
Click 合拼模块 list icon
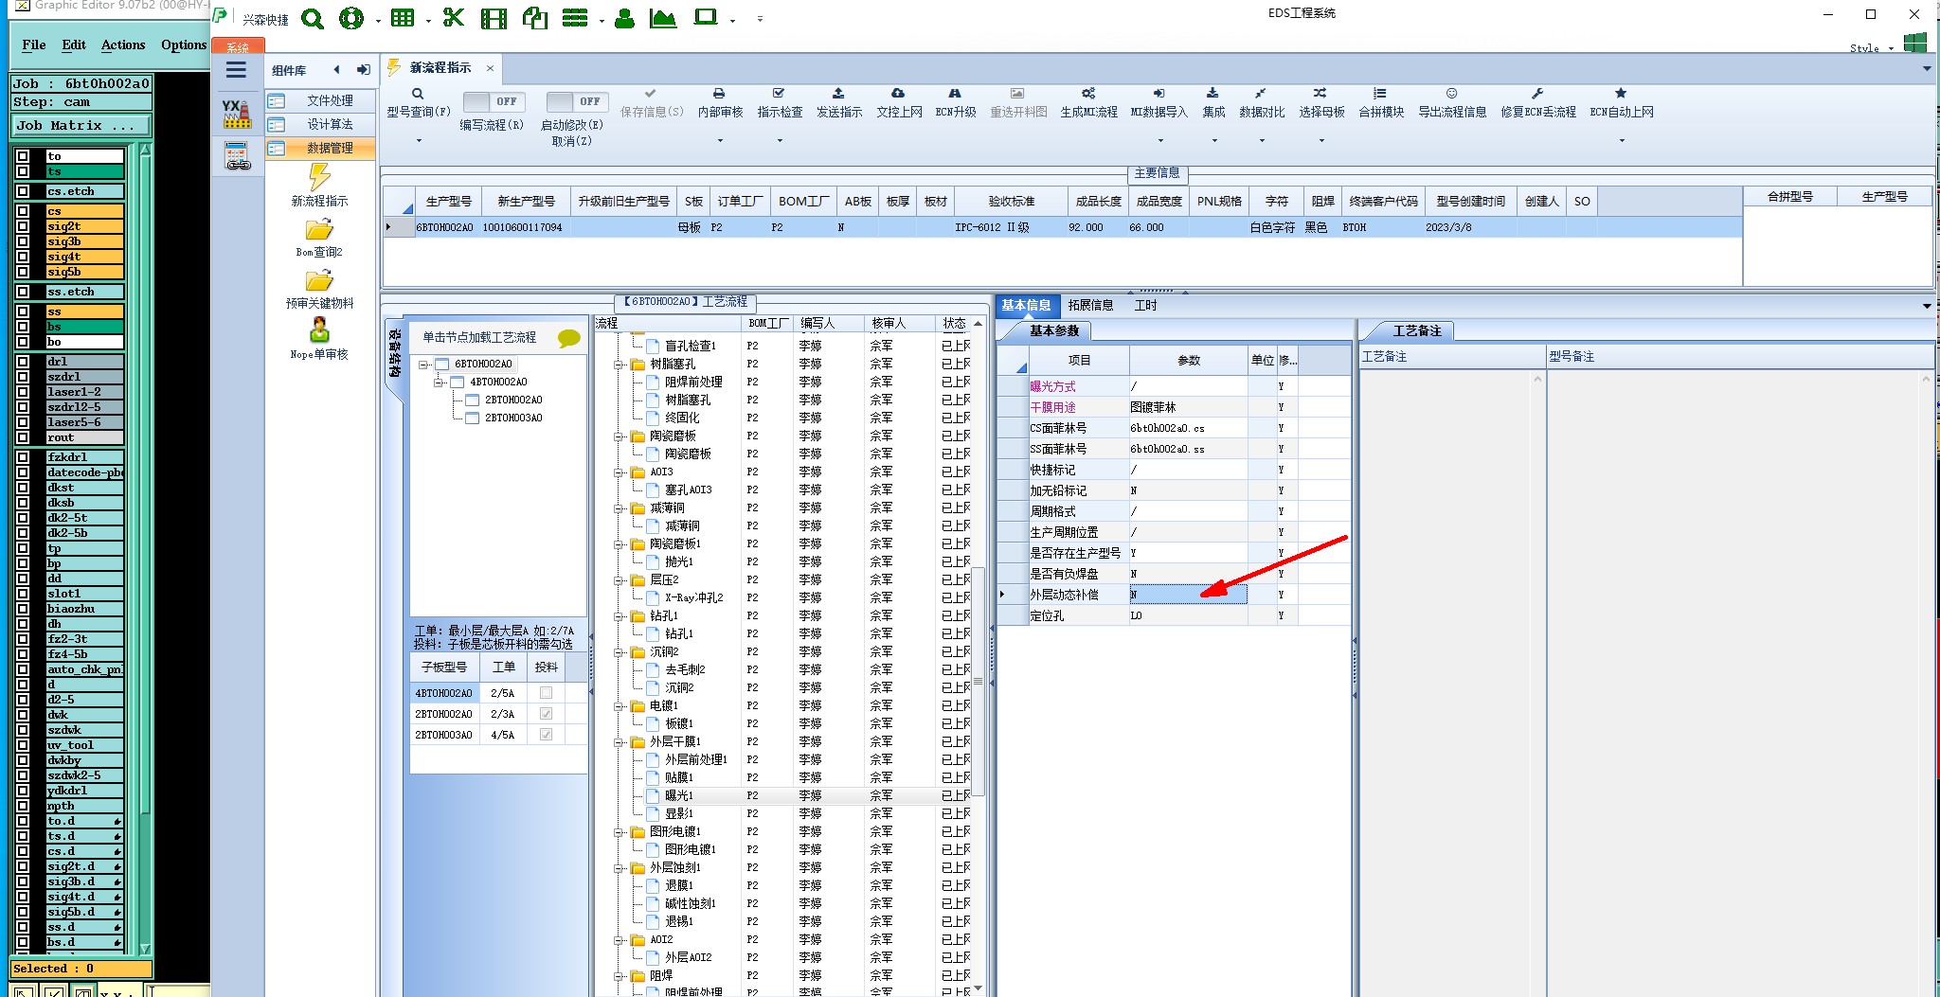(1380, 94)
